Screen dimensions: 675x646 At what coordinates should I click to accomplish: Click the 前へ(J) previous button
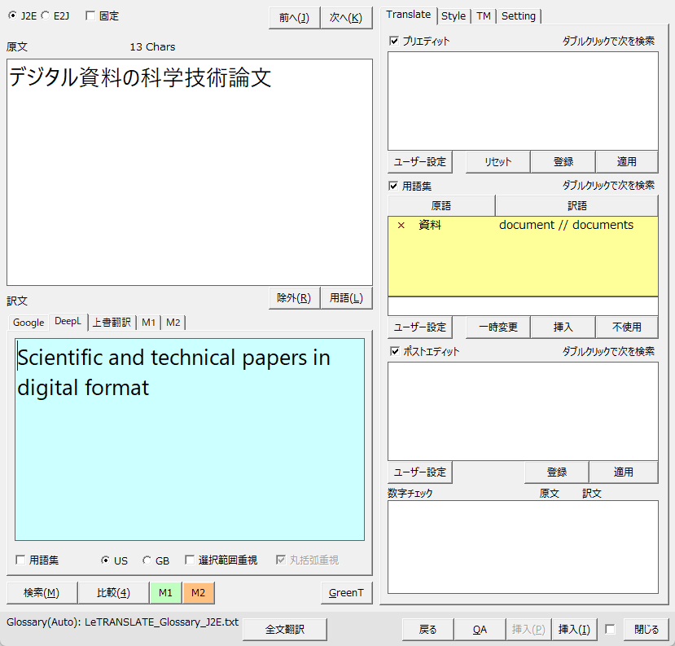[294, 17]
